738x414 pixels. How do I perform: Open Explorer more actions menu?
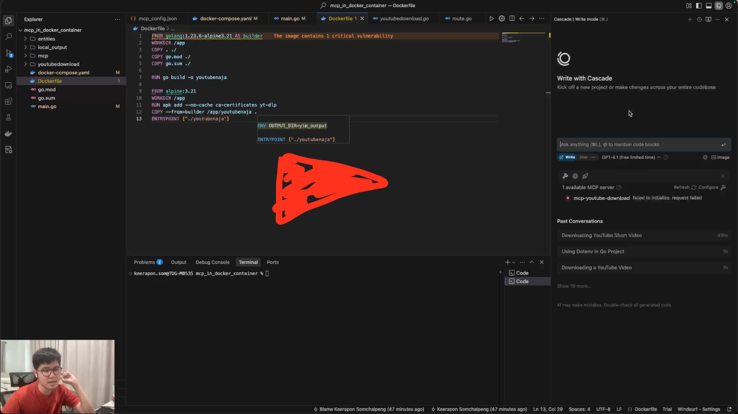pyautogui.click(x=118, y=19)
